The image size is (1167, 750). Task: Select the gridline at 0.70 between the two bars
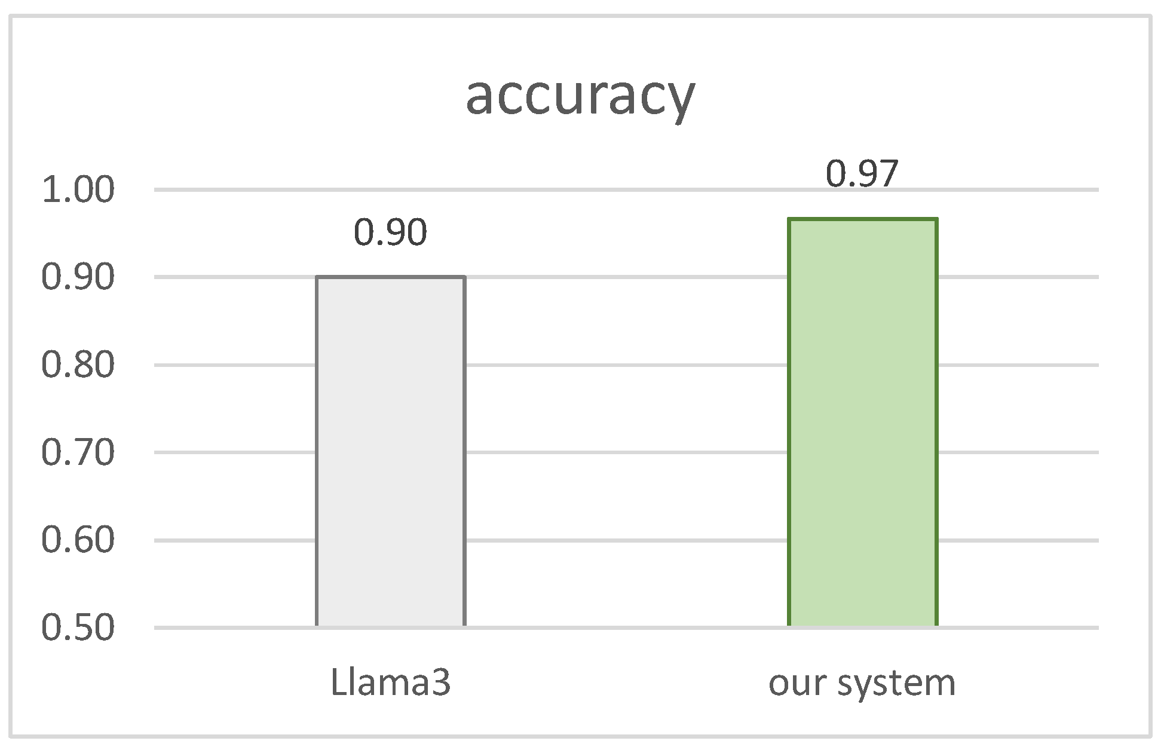click(626, 452)
